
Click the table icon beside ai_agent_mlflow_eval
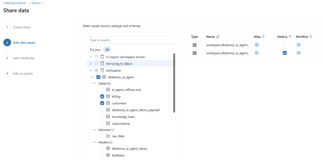click(108, 89)
